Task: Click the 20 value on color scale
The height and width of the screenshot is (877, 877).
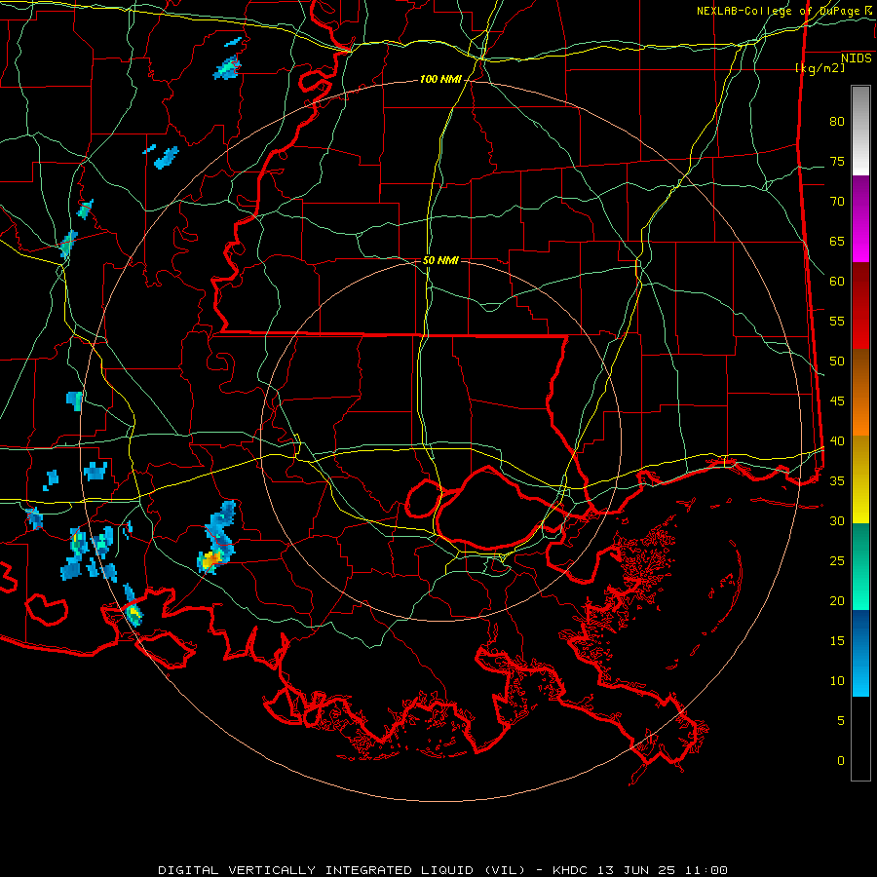Action: (837, 601)
